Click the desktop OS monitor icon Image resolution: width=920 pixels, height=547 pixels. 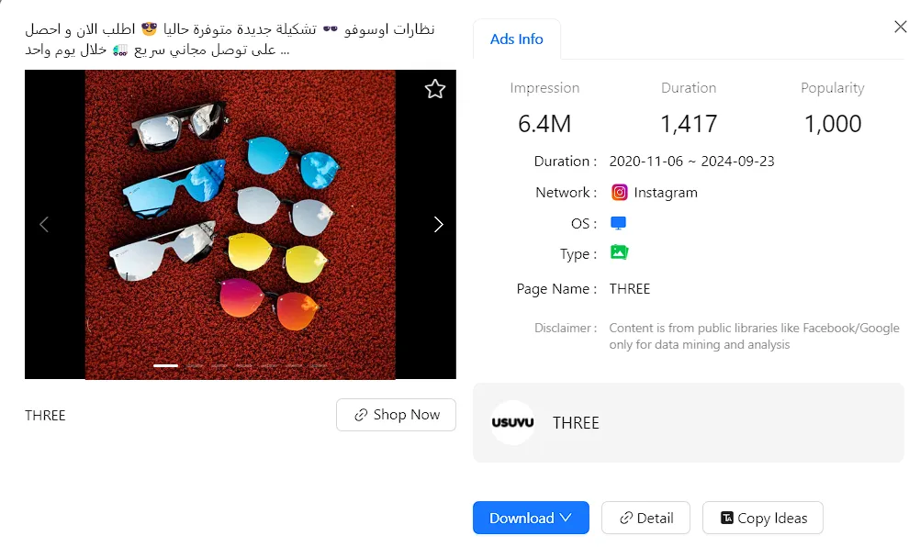(x=619, y=223)
